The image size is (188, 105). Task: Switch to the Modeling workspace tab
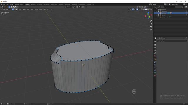(33, 5)
